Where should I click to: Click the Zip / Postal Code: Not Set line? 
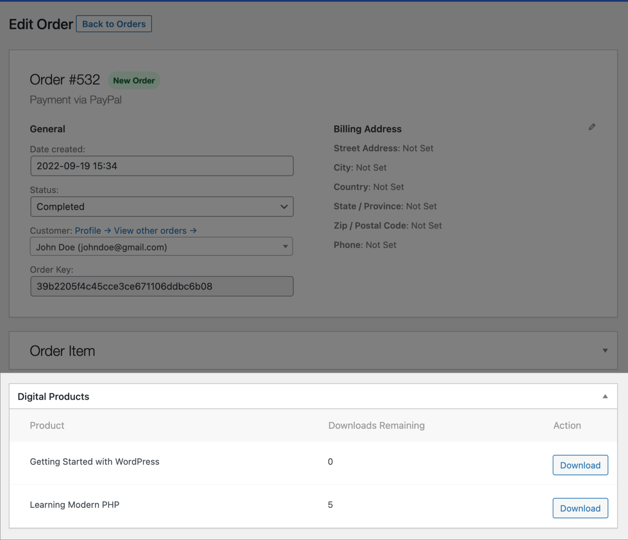coord(388,225)
